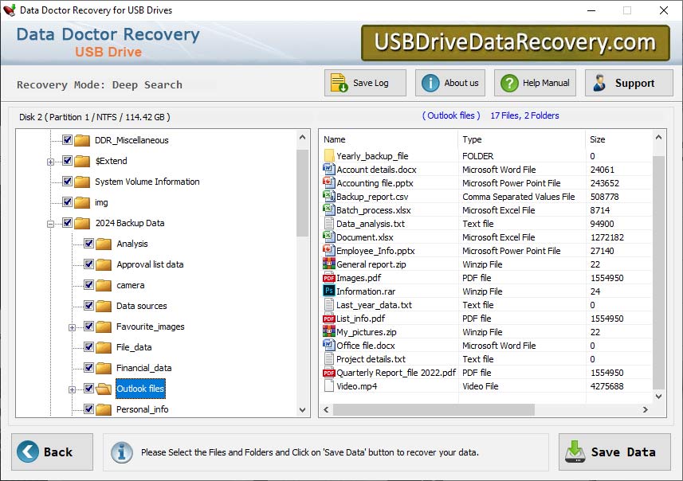Click the PowerPoint icon beside Employee_Info.pptx
The height and width of the screenshot is (481, 683).
[x=327, y=251]
